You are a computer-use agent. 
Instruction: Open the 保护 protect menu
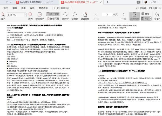point(32,8)
